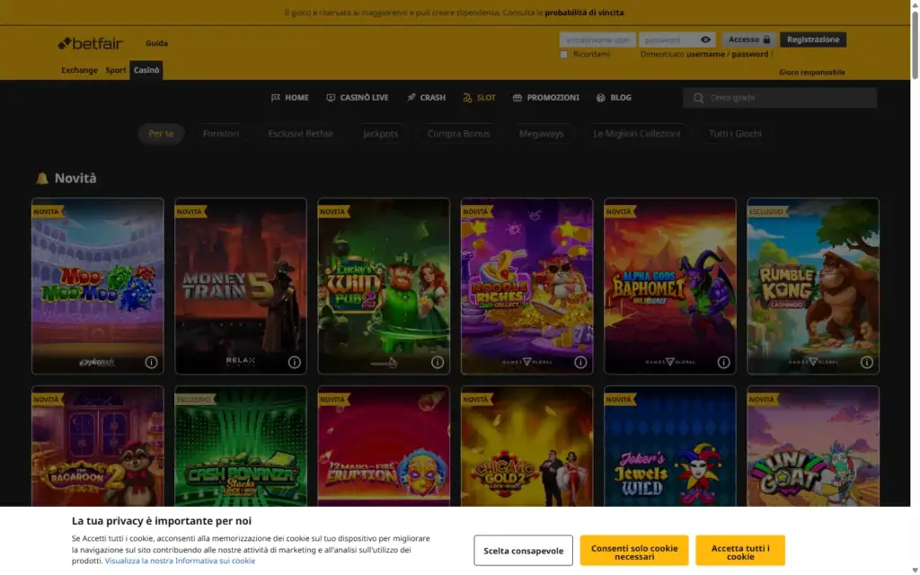Select the Compra Bonus filter
The height and width of the screenshot is (575, 920).
[458, 134]
